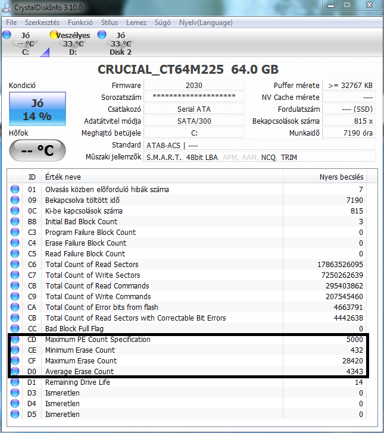Click status icon of Erase Failure Block Count
384x433 pixels.
(15, 243)
